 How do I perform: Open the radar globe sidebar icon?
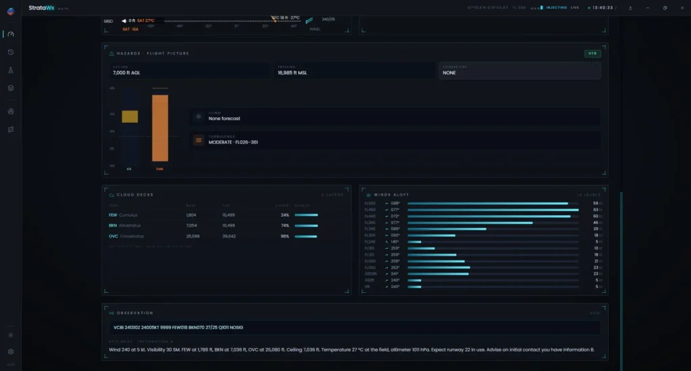pyautogui.click(x=11, y=111)
